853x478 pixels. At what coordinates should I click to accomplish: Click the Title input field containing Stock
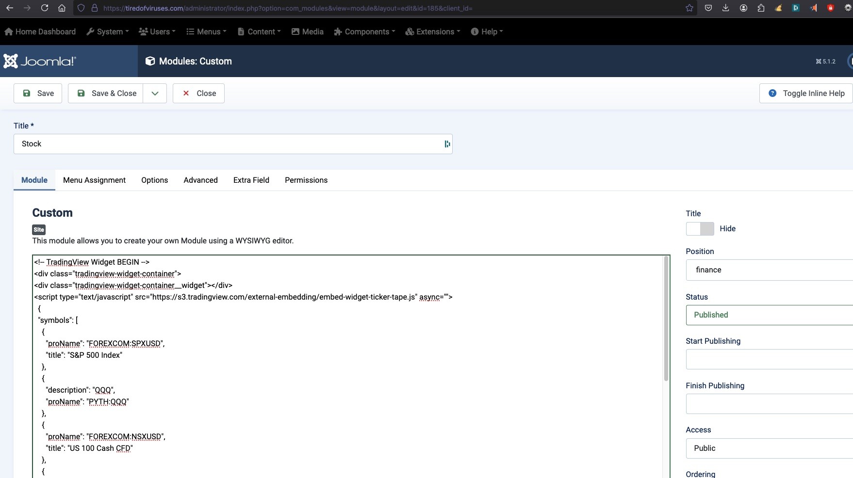tap(233, 144)
